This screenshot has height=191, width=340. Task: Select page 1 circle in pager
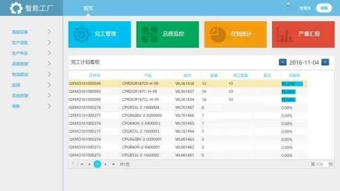[x=97, y=164]
